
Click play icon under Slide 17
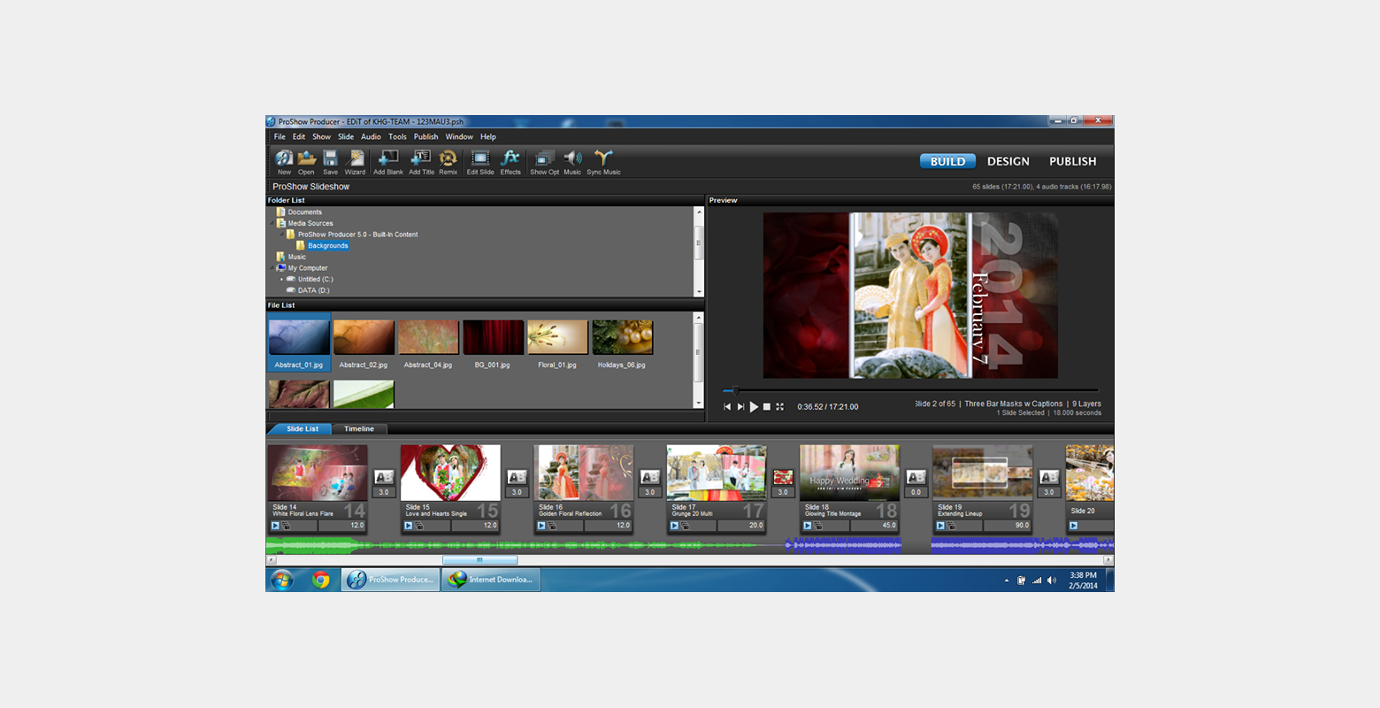pos(674,526)
